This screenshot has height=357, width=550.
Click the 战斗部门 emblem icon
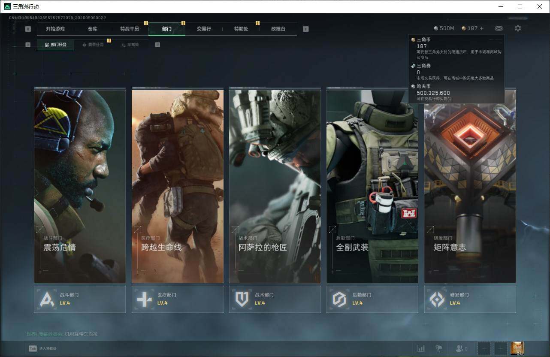click(x=47, y=299)
